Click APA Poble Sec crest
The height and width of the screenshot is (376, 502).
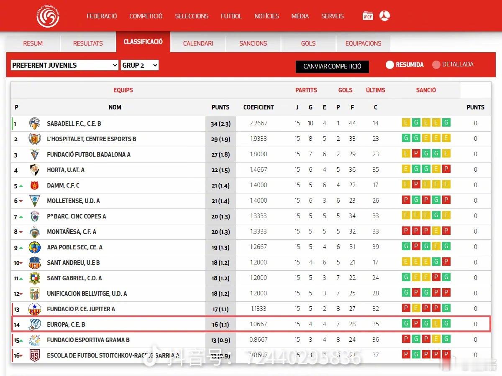pyautogui.click(x=35, y=247)
